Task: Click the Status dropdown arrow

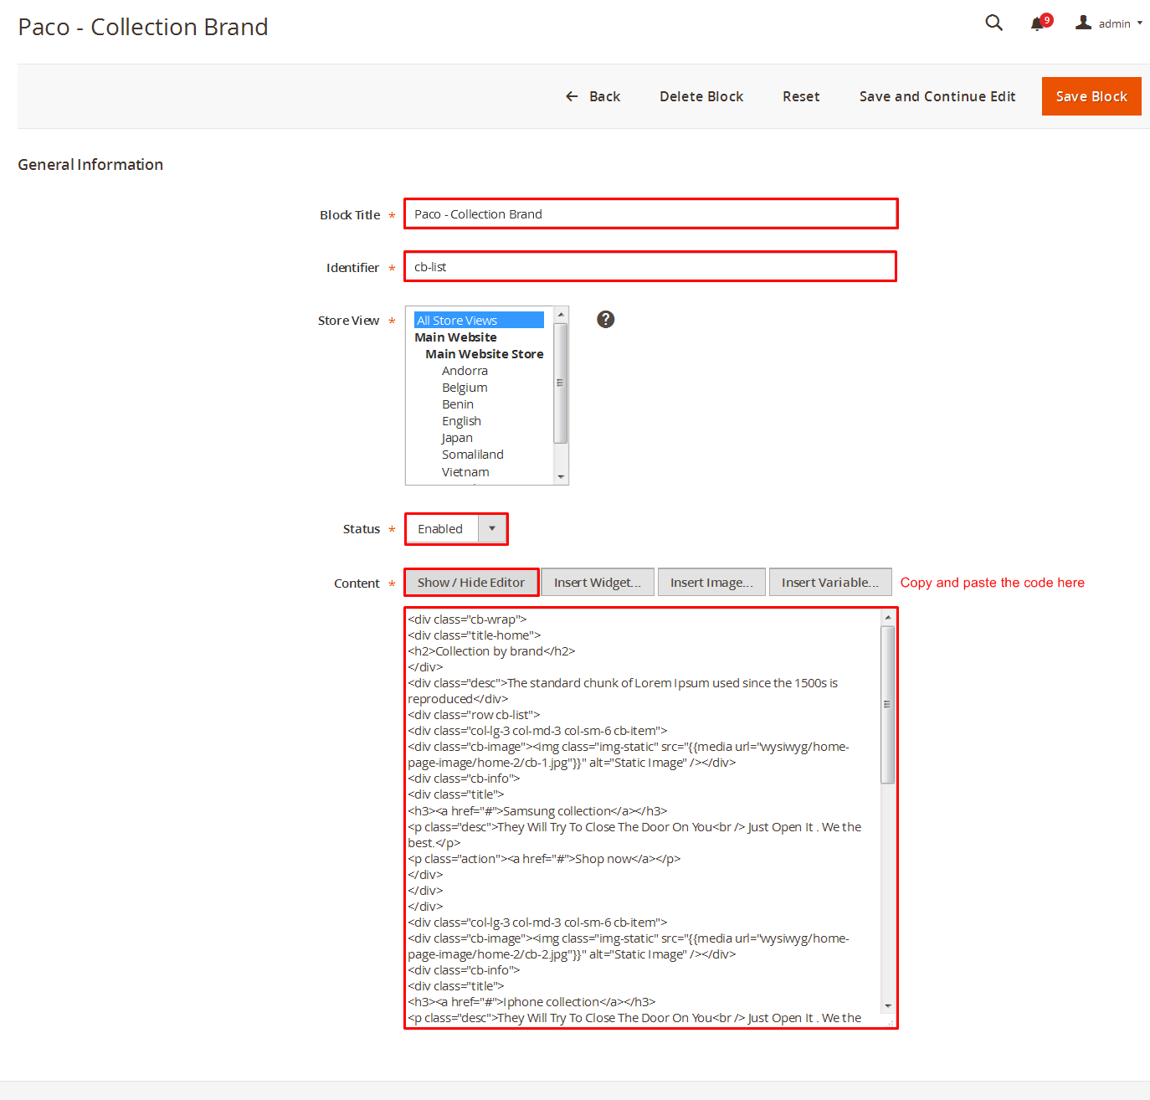Action: (x=492, y=529)
